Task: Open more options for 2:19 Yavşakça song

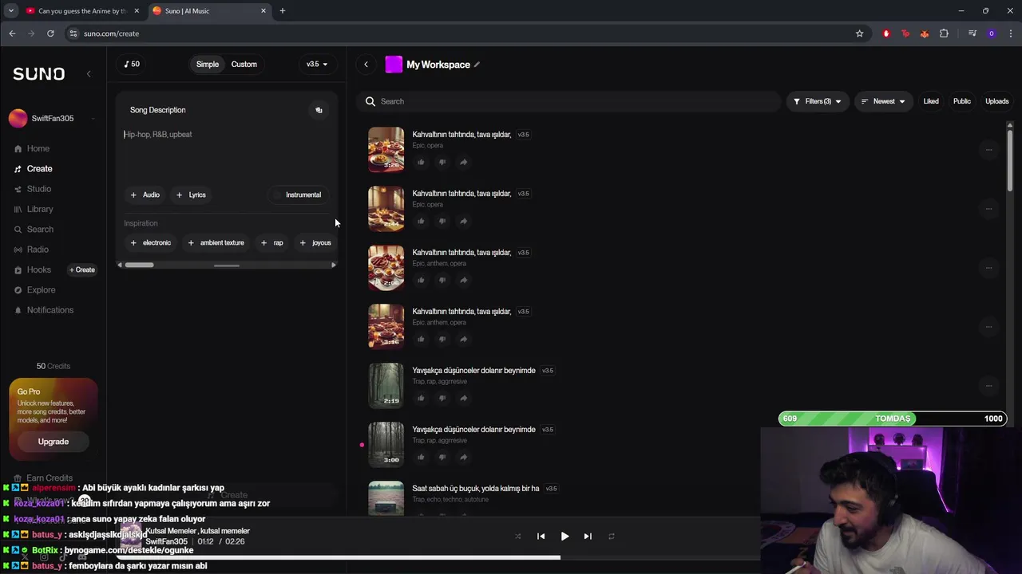Action: [x=988, y=386]
